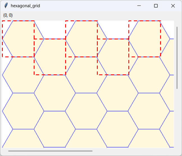This screenshot has height=156, width=182.
Task: Click the hexagonal_grid window title text
Action: (x=25, y=6)
